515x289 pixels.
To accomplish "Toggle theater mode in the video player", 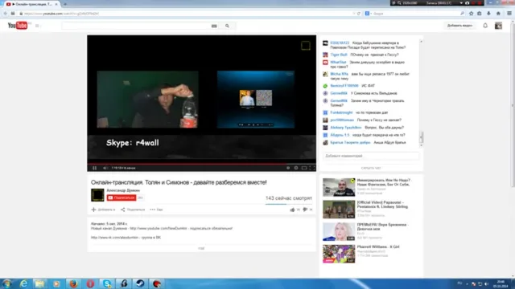I will [304, 168].
